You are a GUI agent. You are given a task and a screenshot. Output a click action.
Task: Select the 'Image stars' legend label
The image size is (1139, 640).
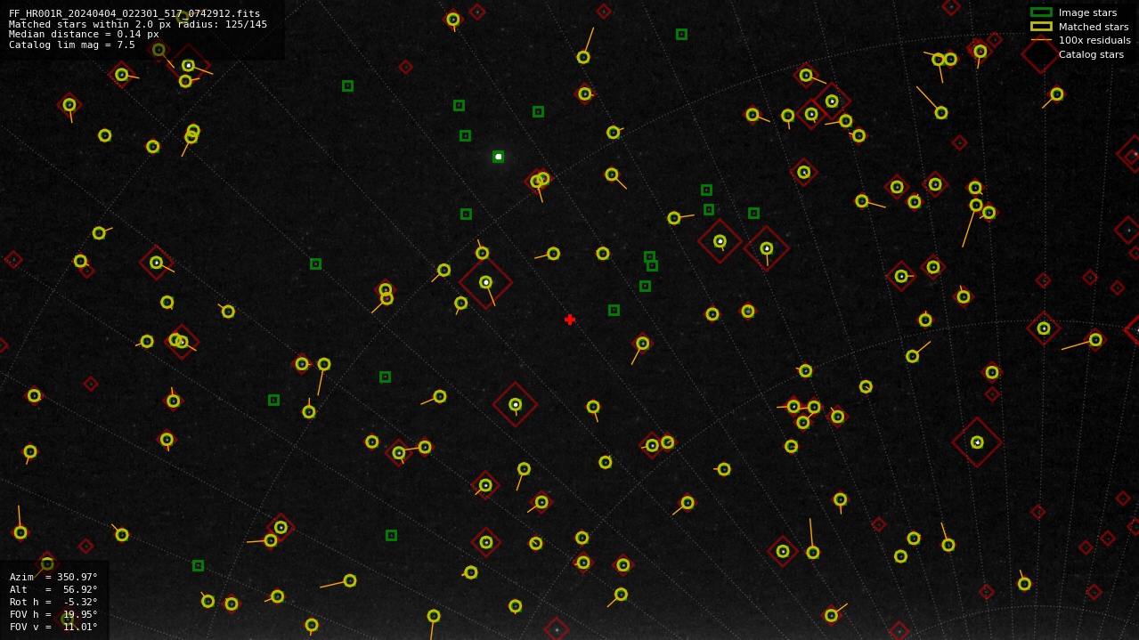pyautogui.click(x=1087, y=12)
